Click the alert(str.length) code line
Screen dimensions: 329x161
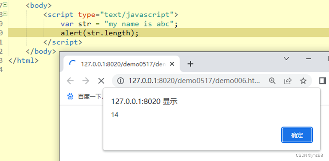point(100,33)
